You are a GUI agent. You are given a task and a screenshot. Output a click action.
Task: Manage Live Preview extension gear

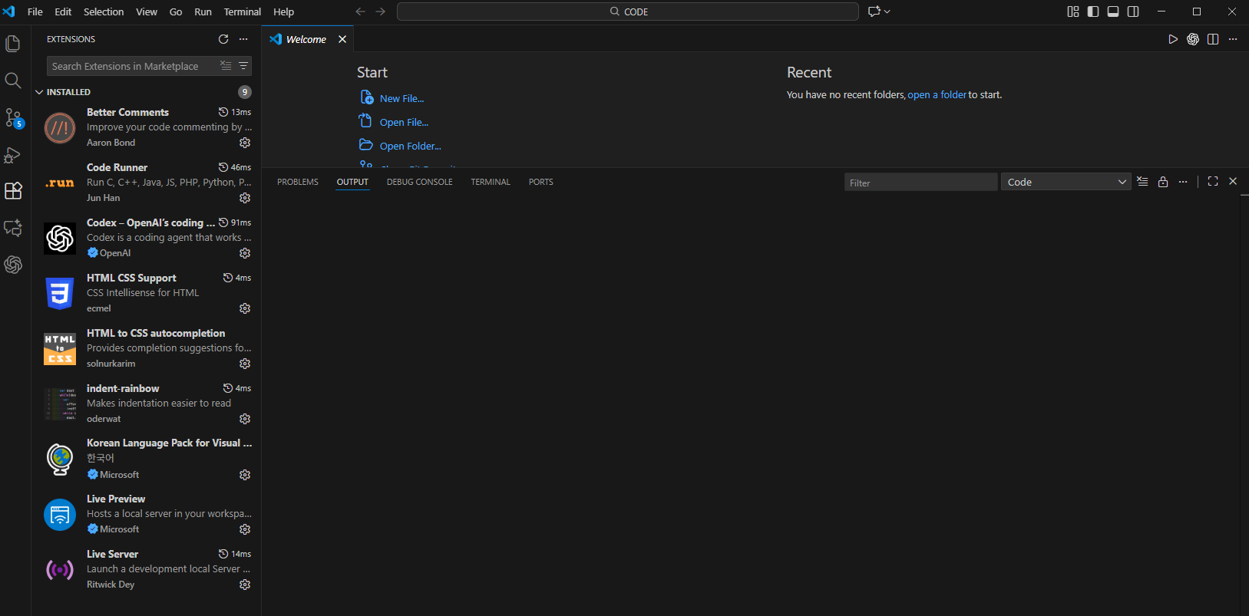pyautogui.click(x=245, y=529)
